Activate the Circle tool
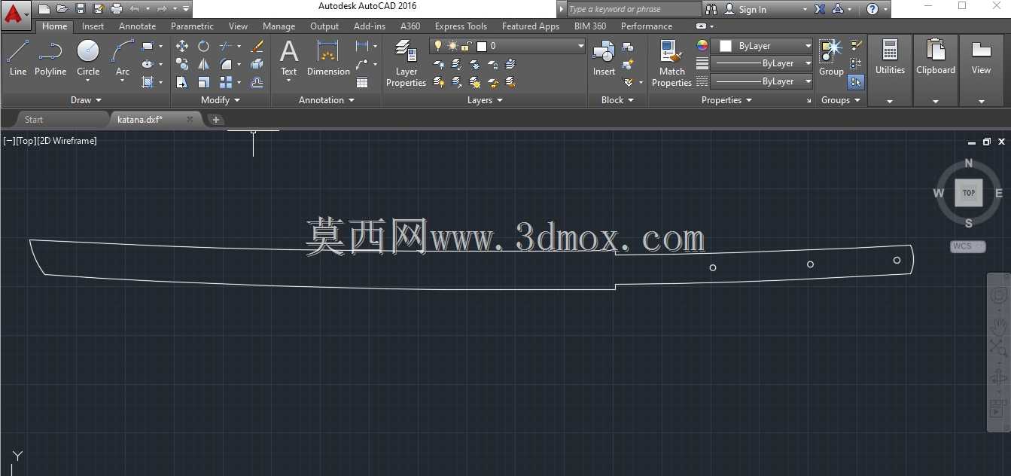Viewport: 1011px width, 476px height. point(88,59)
